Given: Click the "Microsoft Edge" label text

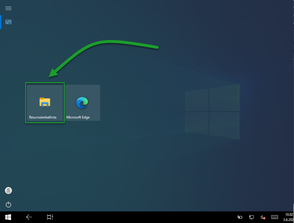Looking at the screenshot, I should (x=78, y=117).
